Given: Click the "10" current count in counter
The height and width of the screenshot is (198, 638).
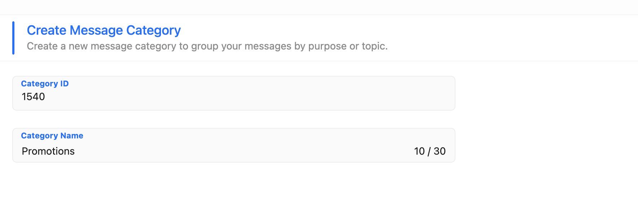Looking at the screenshot, I should tap(419, 151).
